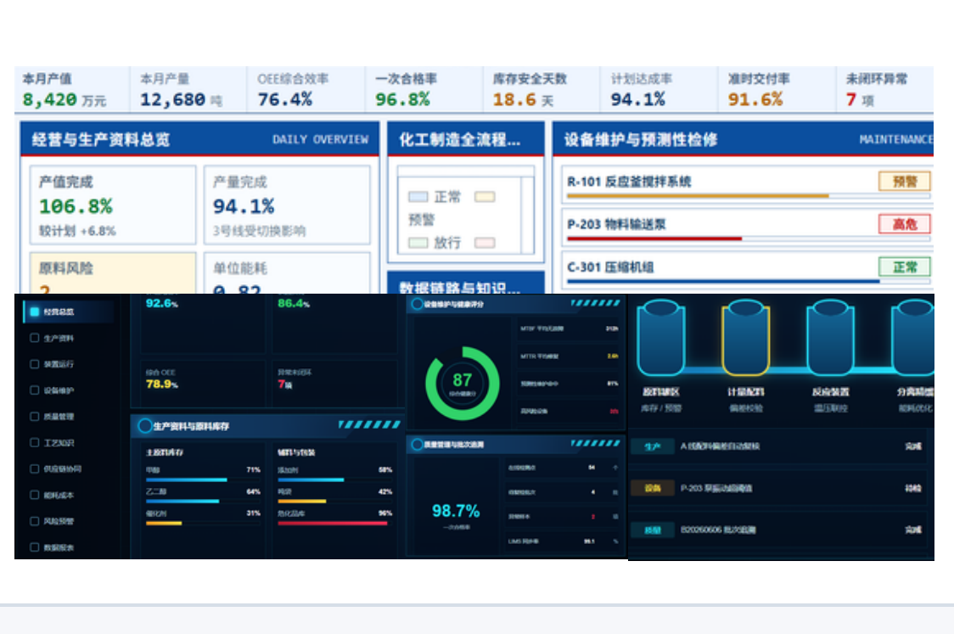Click the 高危 status badge on P-203
Image resolution: width=954 pixels, height=634 pixels.
[x=905, y=224]
